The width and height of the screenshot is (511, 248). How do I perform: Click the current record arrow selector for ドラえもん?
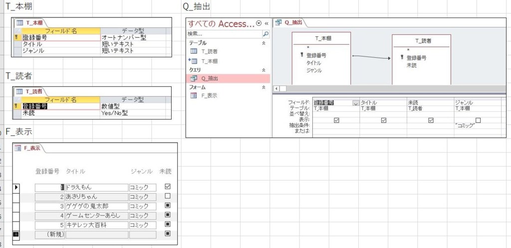(x=16, y=187)
